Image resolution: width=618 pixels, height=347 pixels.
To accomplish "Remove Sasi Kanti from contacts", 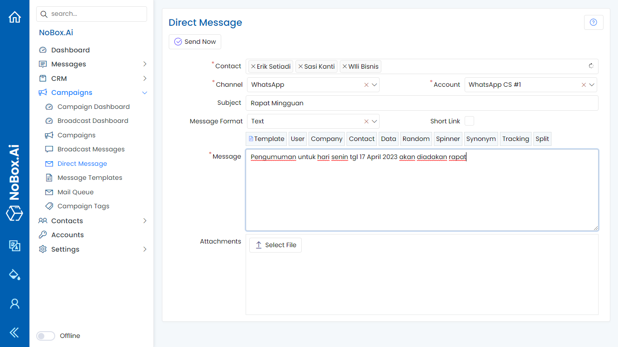I will [300, 66].
